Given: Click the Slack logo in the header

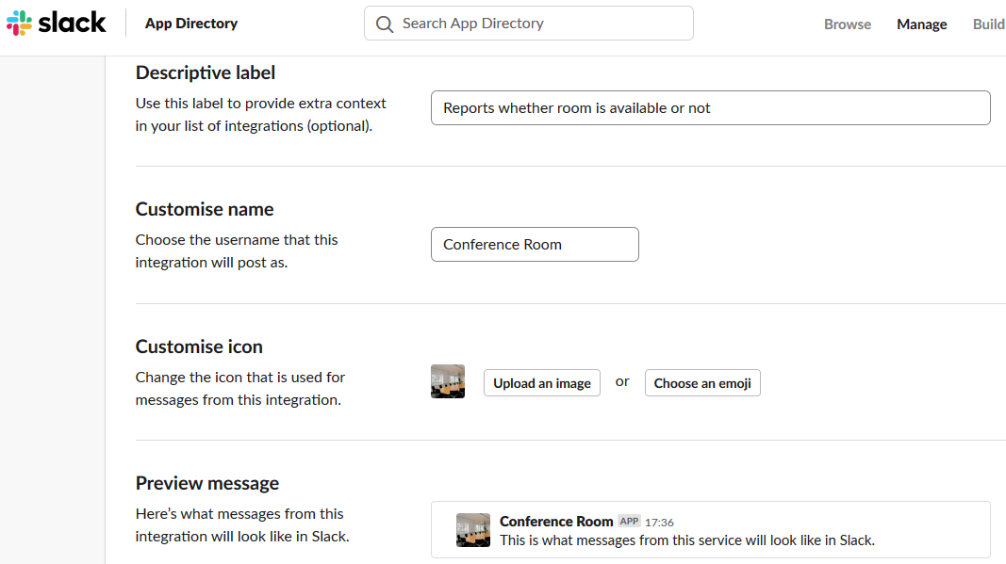Looking at the screenshot, I should click(x=57, y=24).
